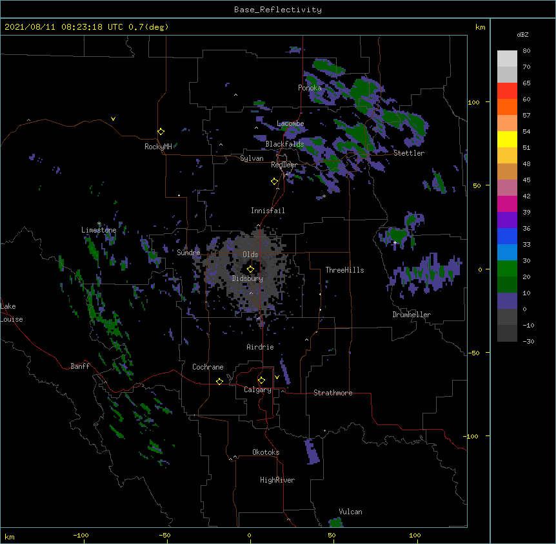Click the white asterisk marker above Limestone

(x=99, y=224)
